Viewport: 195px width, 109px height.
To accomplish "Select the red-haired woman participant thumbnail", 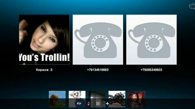I will tap(137, 99).
